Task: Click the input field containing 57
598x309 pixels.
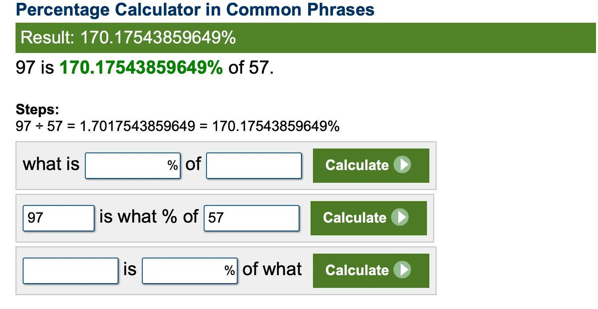Action: point(251,218)
